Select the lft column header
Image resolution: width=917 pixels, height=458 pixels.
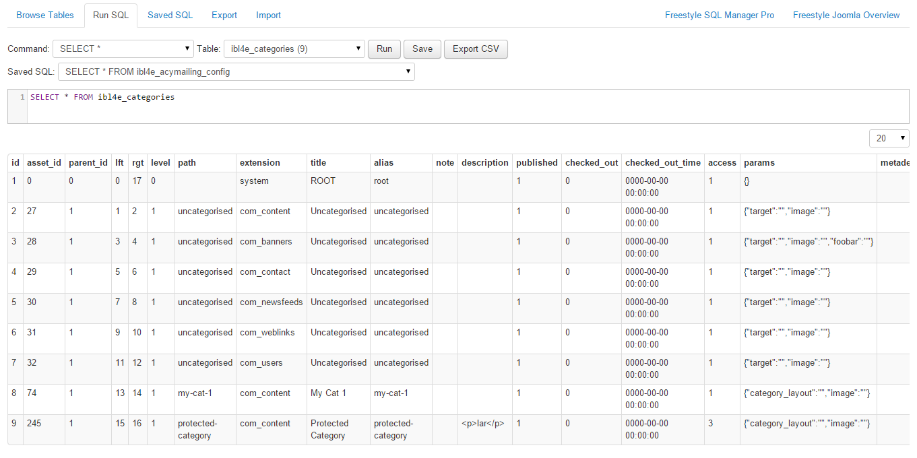click(120, 162)
